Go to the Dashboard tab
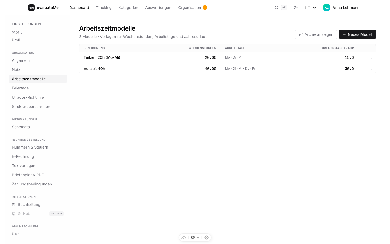390x244 pixels. click(79, 8)
